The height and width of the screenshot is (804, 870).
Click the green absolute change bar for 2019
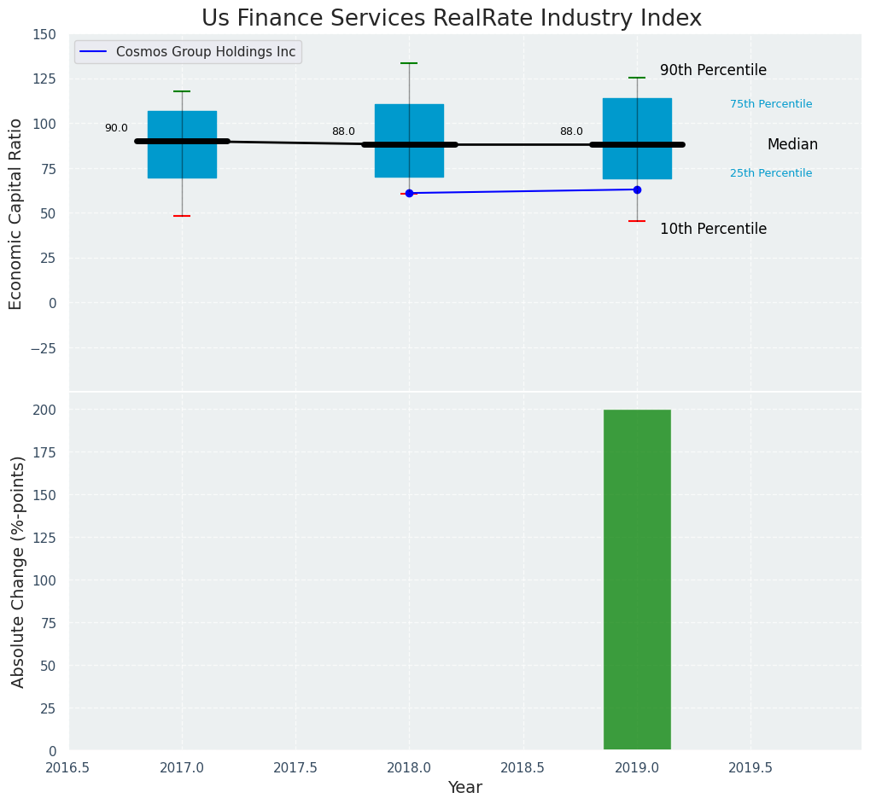tap(637, 580)
